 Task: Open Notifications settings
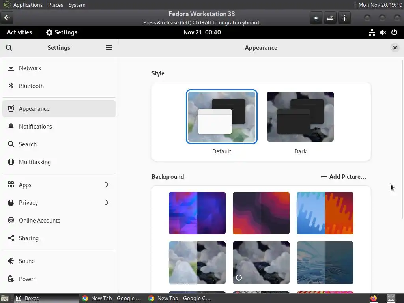click(x=59, y=127)
